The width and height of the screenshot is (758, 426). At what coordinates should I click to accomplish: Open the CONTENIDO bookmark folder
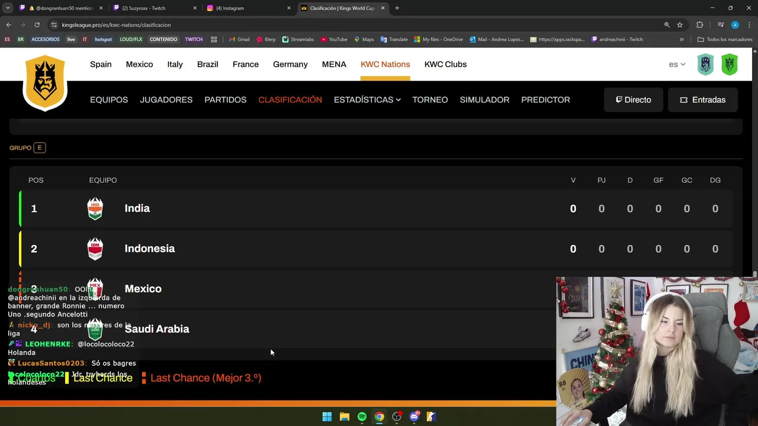163,40
